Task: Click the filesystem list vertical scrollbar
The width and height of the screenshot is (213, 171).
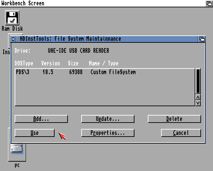Action: tap(198, 81)
